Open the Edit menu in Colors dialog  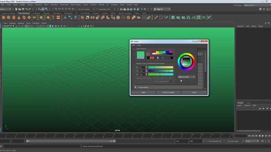tap(133, 45)
